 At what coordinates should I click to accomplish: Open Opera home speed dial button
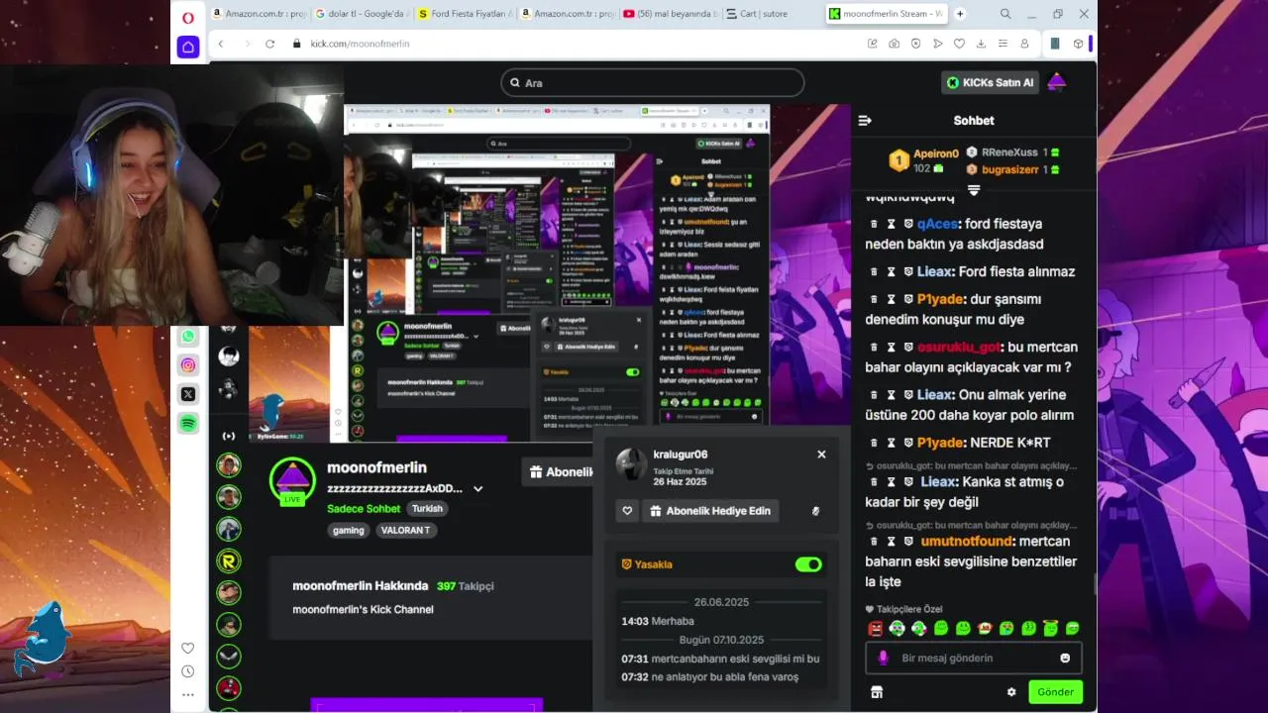(x=188, y=47)
